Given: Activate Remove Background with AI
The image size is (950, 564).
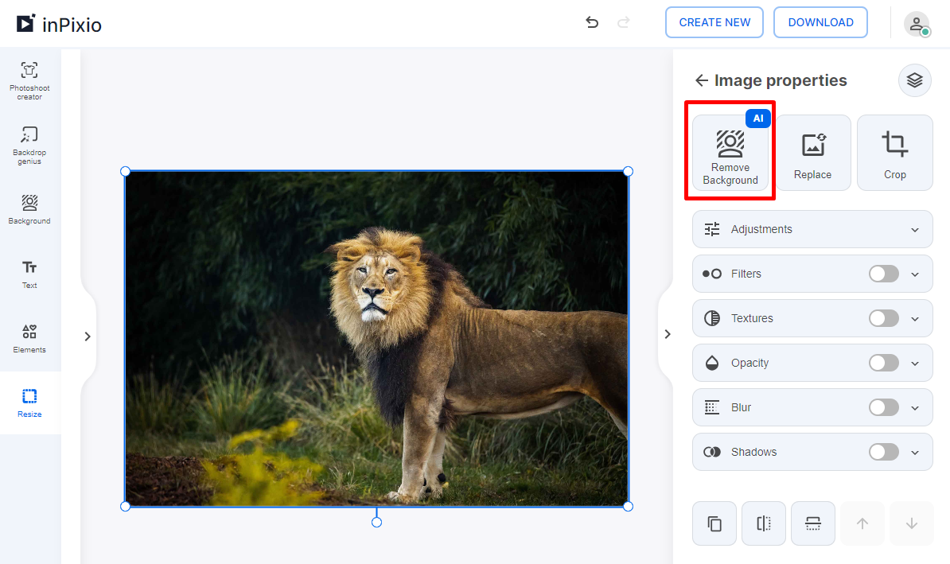Looking at the screenshot, I should coord(730,153).
